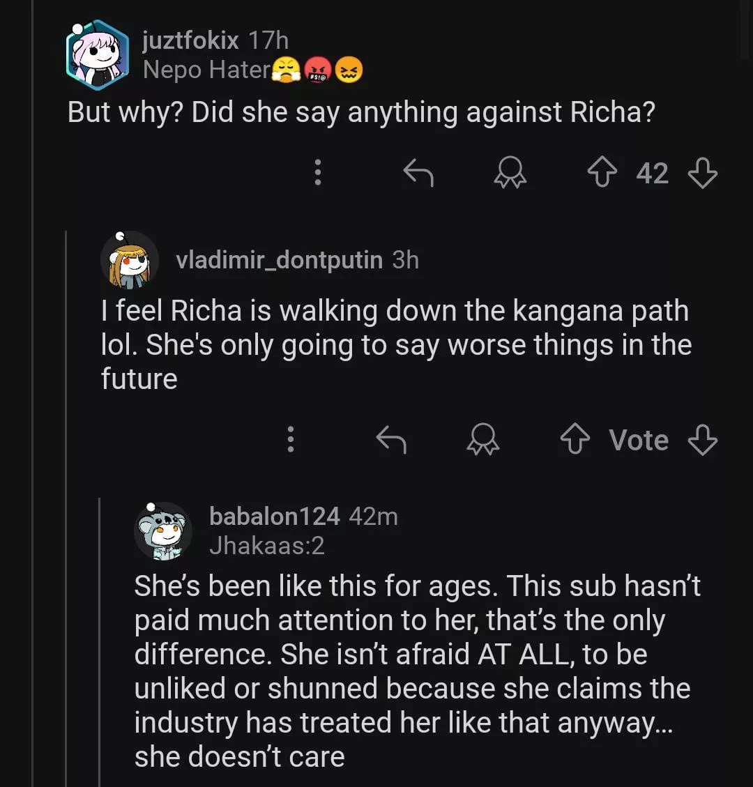
Task: Open babalon124's profile via username
Action: coord(274,517)
